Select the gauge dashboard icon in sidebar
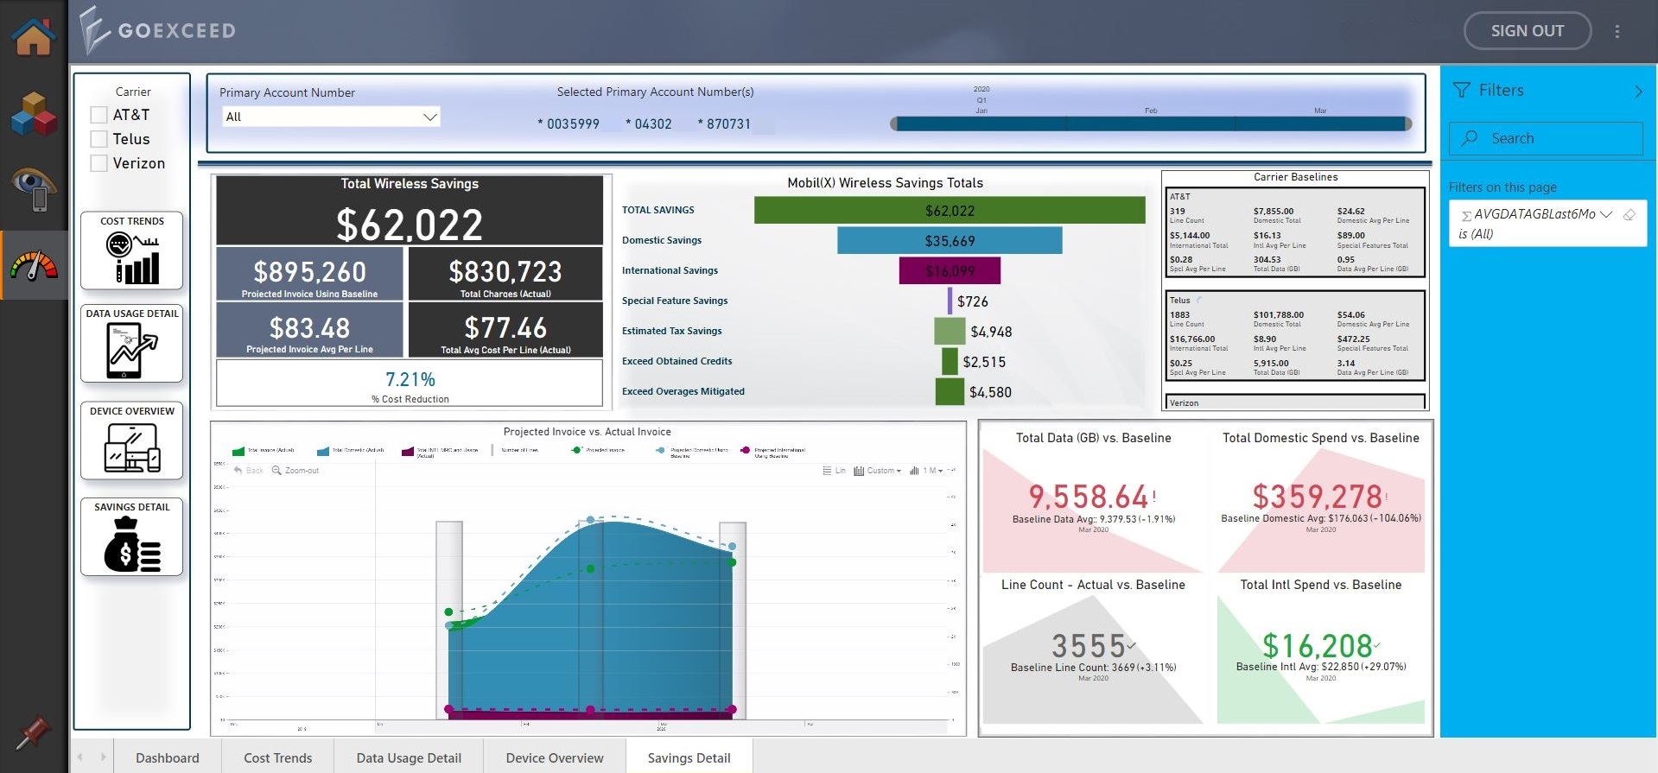 tap(34, 265)
